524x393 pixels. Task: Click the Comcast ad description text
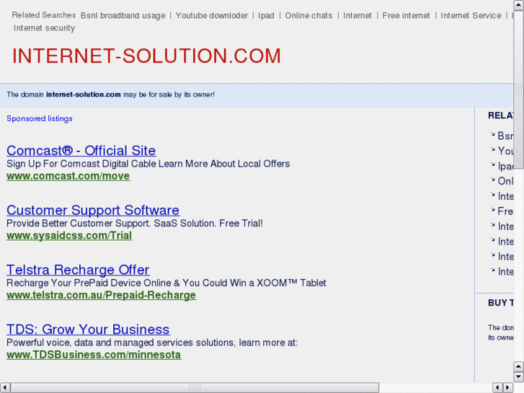point(148,164)
